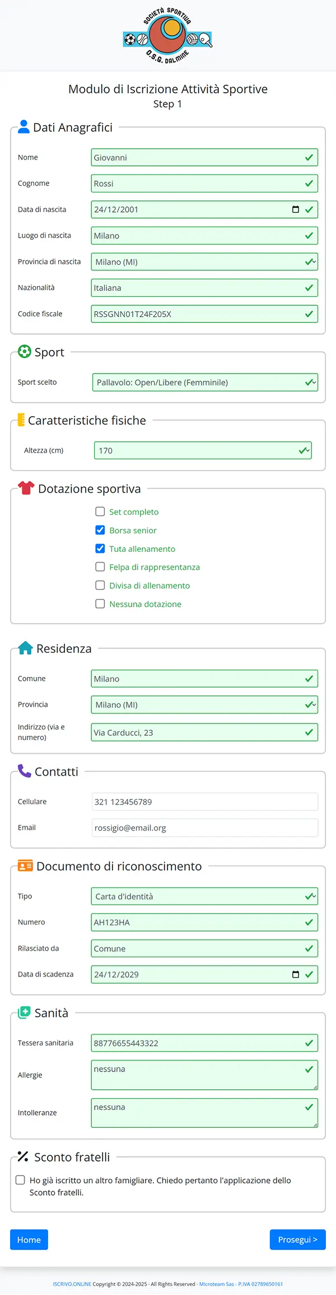Go back using the Home button
The image size is (336, 1295).
tap(29, 1239)
